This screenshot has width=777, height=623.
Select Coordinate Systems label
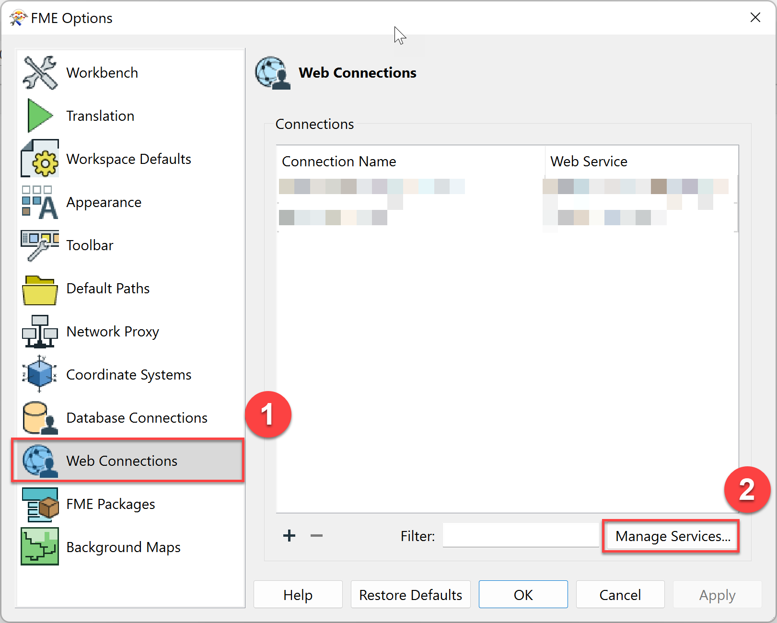click(x=129, y=375)
